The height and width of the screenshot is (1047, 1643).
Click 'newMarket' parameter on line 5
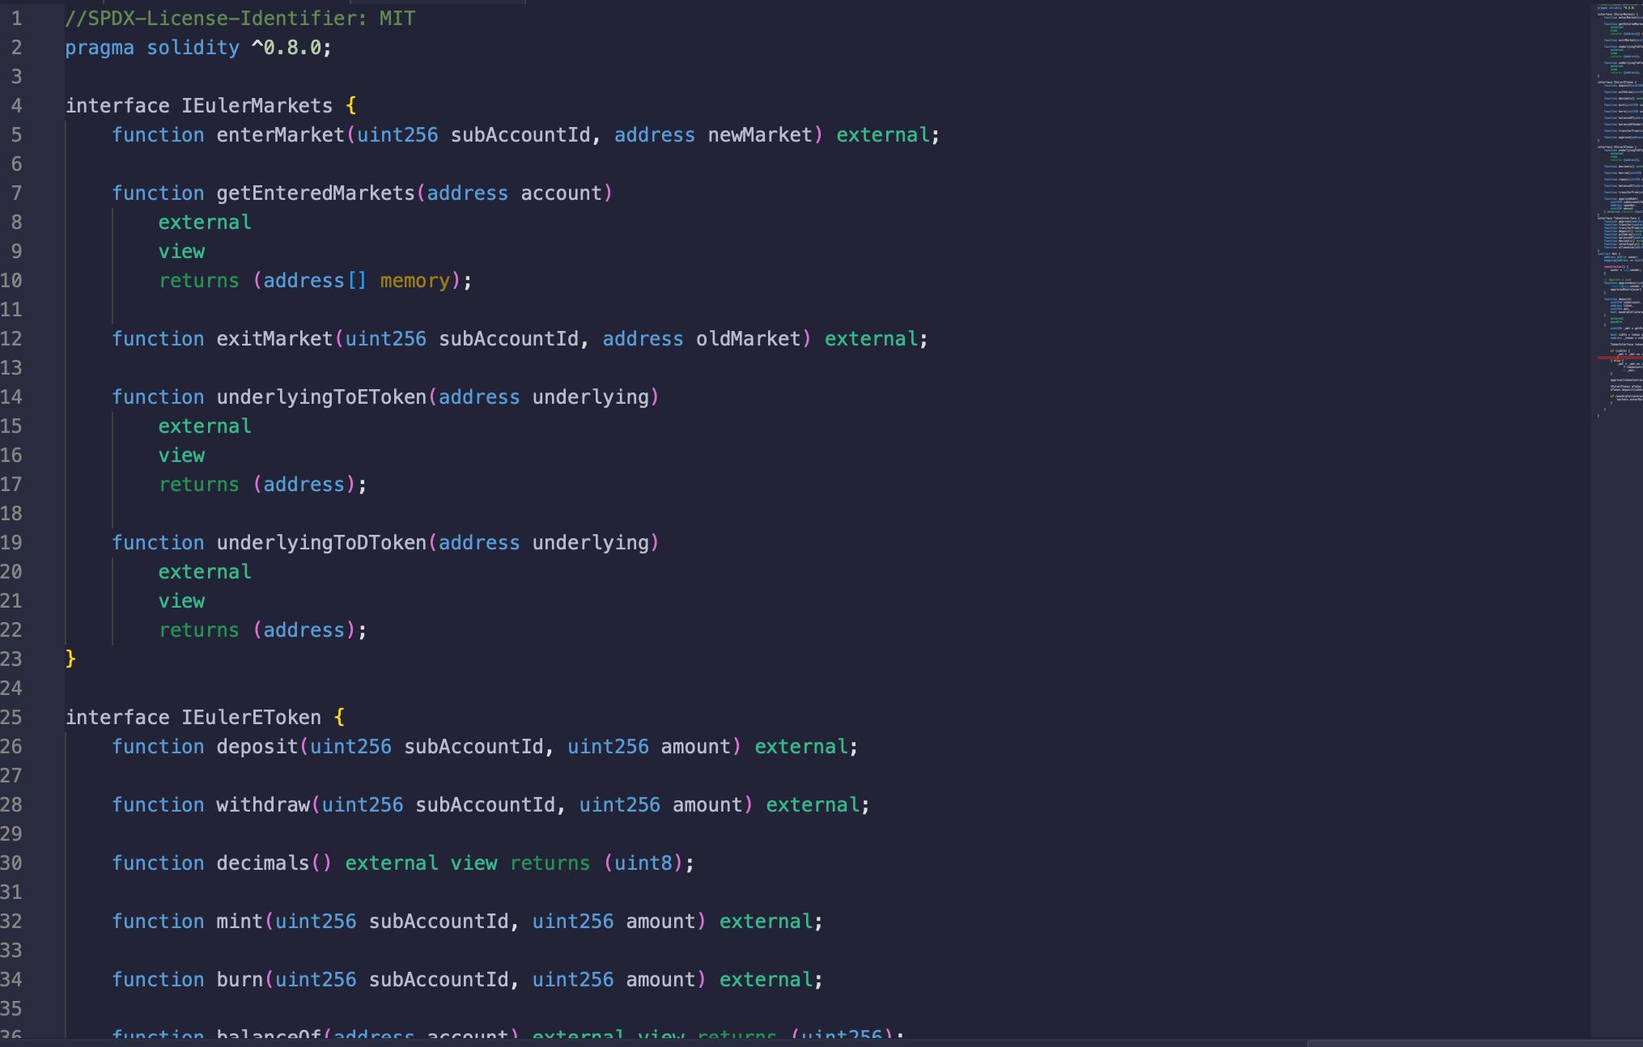(760, 134)
